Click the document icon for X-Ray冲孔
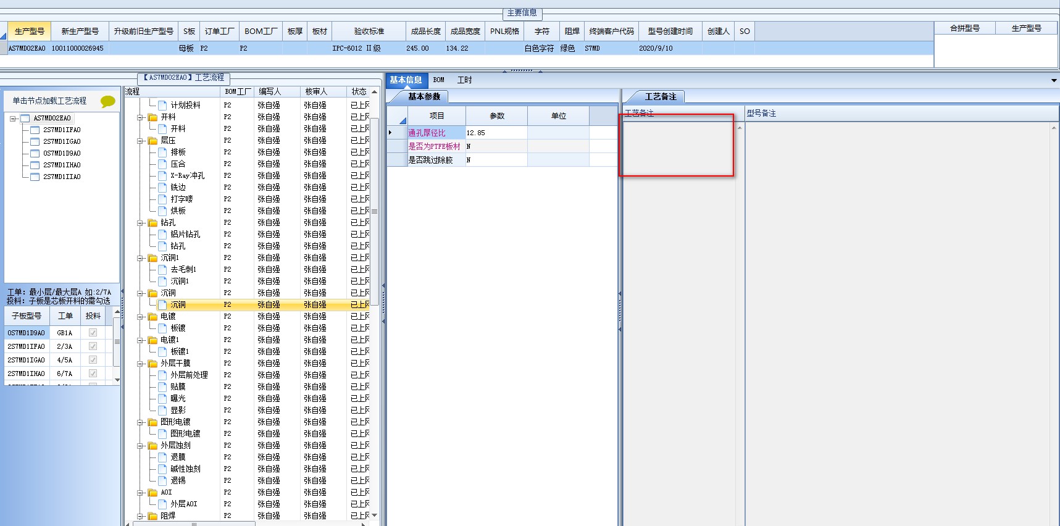 click(162, 176)
